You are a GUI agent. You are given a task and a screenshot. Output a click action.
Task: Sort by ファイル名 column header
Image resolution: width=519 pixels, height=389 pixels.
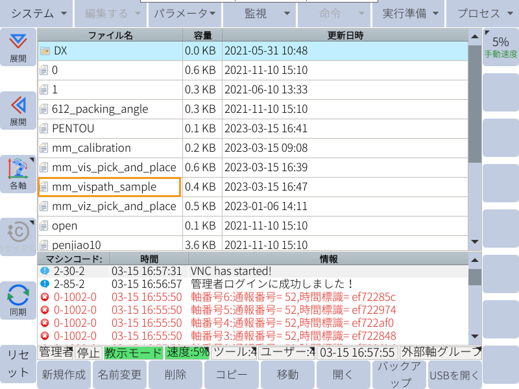pyautogui.click(x=110, y=35)
